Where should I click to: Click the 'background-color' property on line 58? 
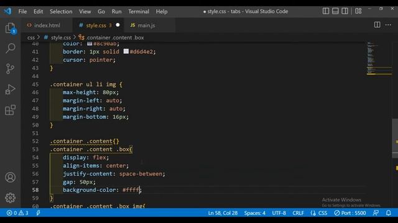click(x=90, y=190)
